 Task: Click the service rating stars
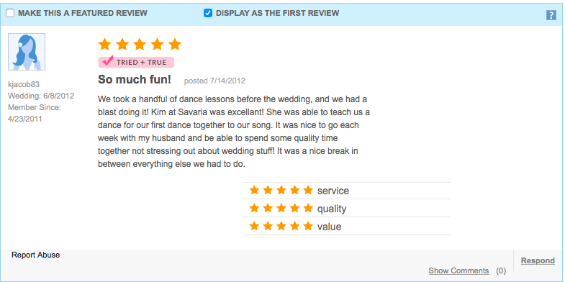[x=281, y=190]
